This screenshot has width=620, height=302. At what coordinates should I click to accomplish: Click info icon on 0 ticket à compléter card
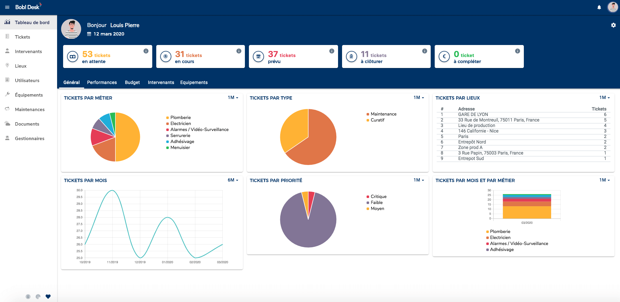coord(518,51)
